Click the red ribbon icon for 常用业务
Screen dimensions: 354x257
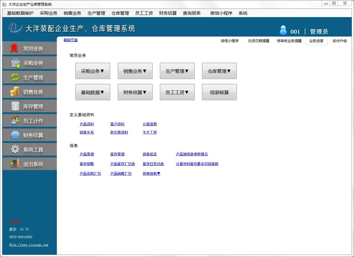(x=14, y=48)
